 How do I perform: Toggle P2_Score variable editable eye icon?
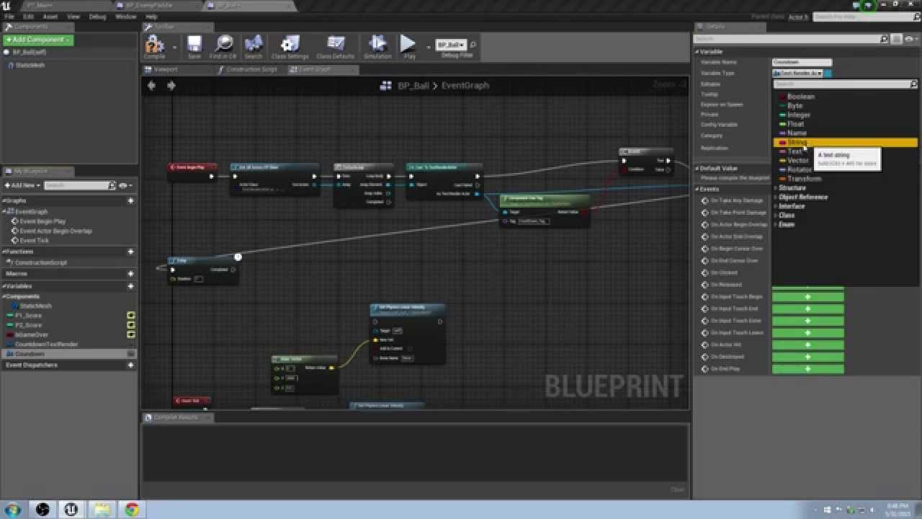click(x=131, y=324)
